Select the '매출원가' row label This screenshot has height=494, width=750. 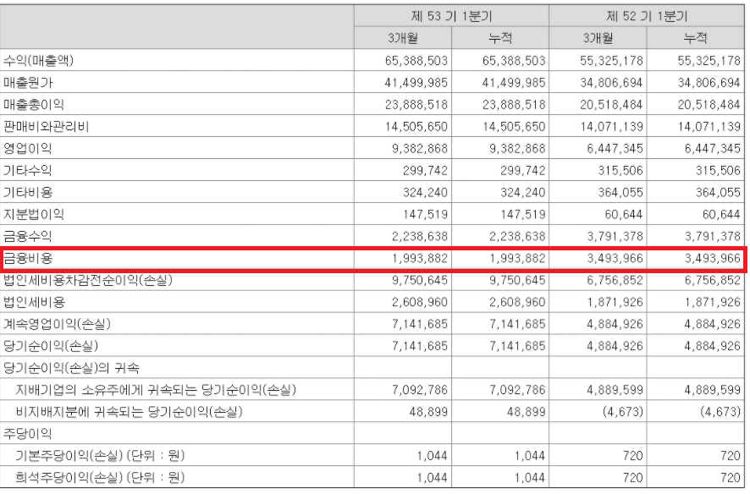coord(28,83)
